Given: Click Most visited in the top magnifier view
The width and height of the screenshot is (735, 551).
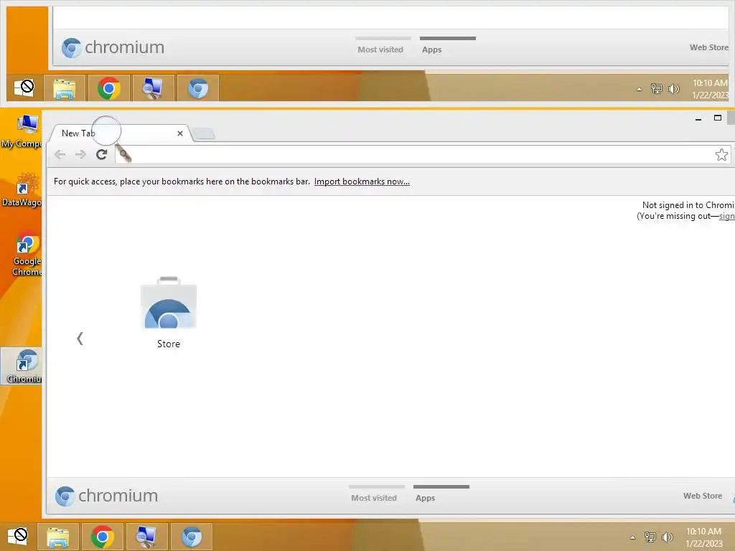Looking at the screenshot, I should (x=380, y=50).
